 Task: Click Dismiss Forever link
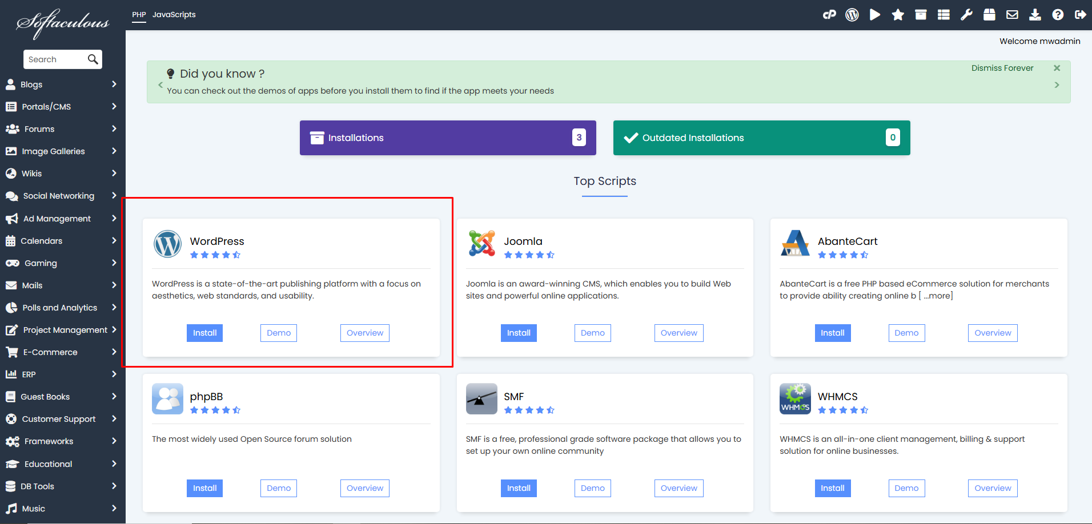[x=1002, y=68]
